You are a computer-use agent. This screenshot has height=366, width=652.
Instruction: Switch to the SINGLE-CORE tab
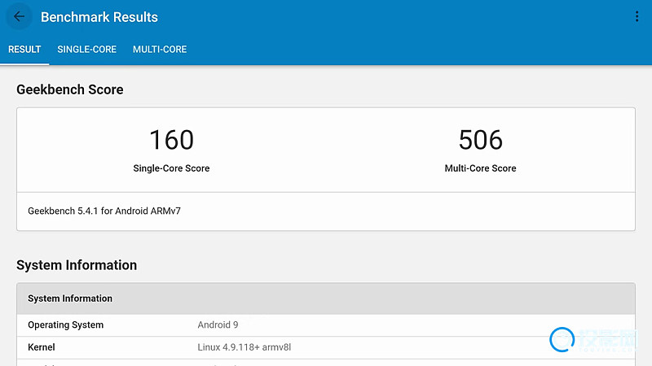87,50
